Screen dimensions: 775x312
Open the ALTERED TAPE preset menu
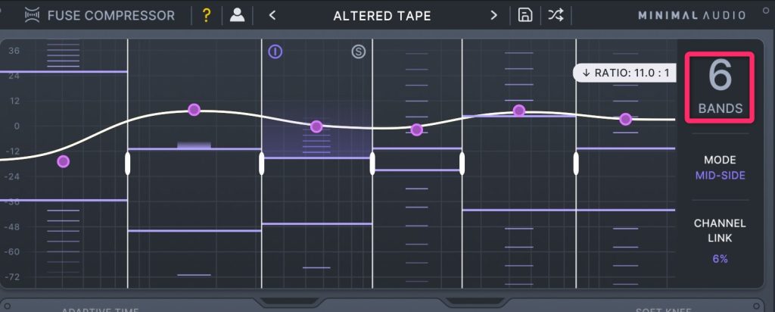382,15
